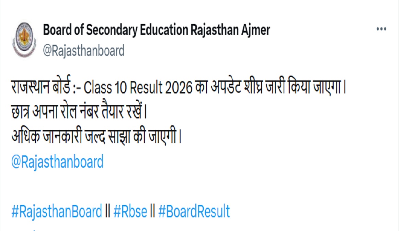Click the year "2026" in the tweet
Viewport: 412px width, 231px height.
179,88
